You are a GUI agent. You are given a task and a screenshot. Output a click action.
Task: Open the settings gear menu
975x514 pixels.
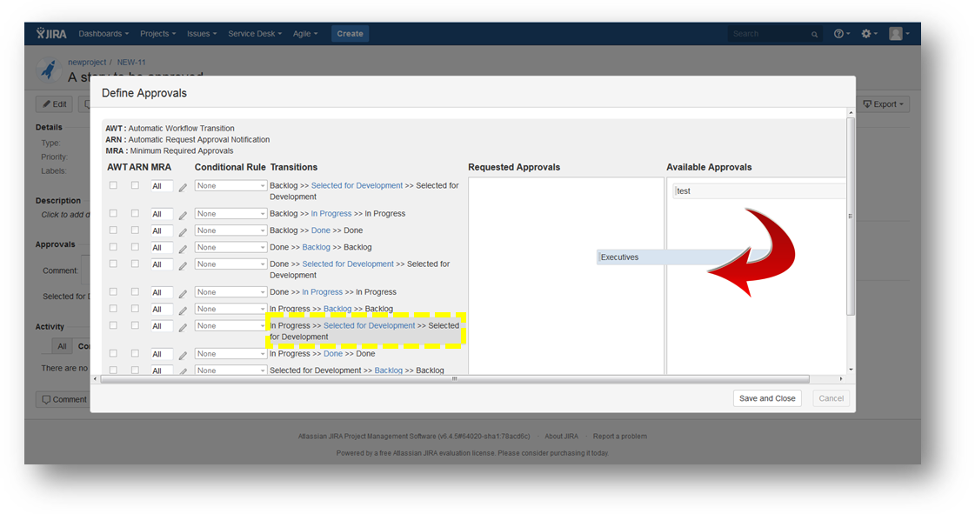[x=867, y=34]
